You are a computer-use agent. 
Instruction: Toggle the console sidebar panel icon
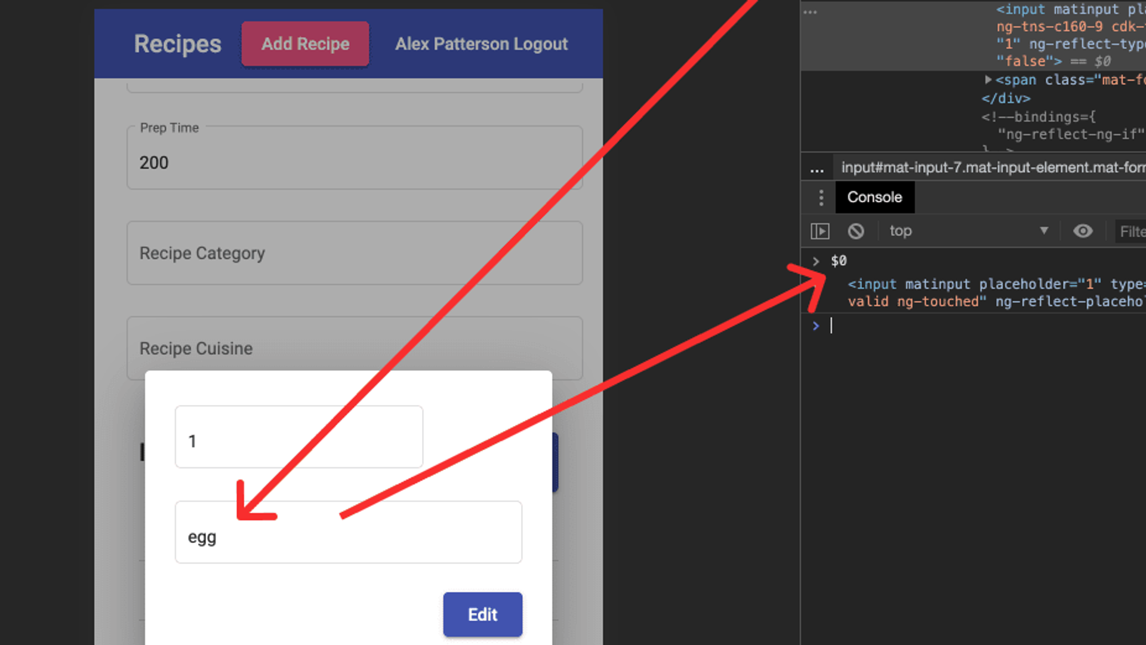click(820, 231)
